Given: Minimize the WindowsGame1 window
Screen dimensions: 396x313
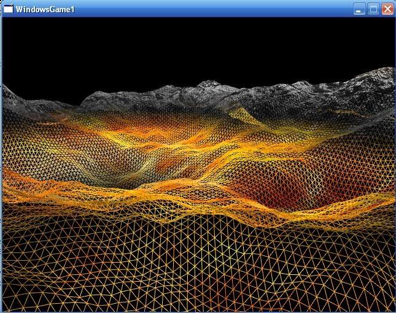Looking at the screenshot, I should pyautogui.click(x=359, y=9).
